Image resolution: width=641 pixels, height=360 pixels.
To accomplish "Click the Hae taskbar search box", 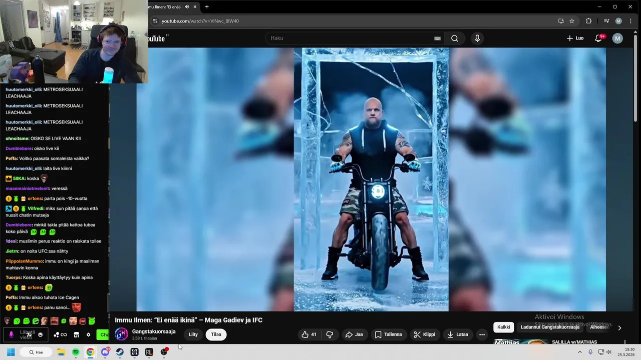I will [x=36, y=352].
